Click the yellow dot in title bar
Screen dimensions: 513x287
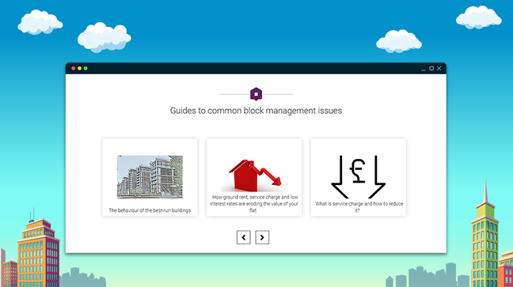tap(79, 68)
